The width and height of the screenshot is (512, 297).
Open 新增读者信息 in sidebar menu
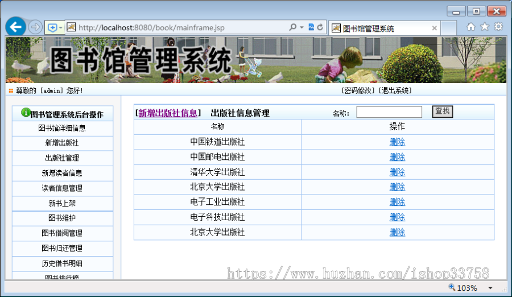[62, 173]
